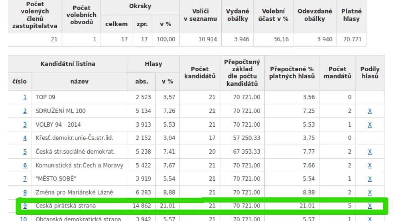
Task: Open candidate list number 1 link
Action: 25,97
